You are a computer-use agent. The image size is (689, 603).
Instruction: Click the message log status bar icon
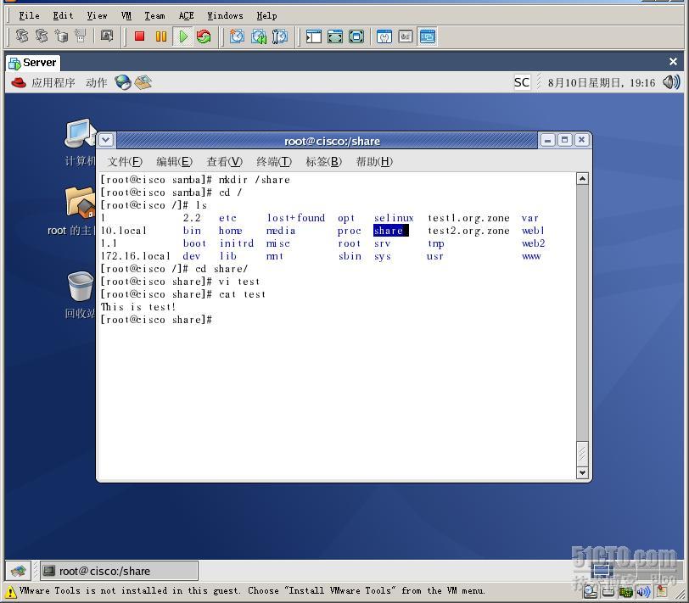(x=662, y=593)
